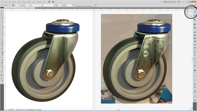Viewport: 197px width, 111px height.
Task: Open the File menu
Action: (x=6, y=2)
